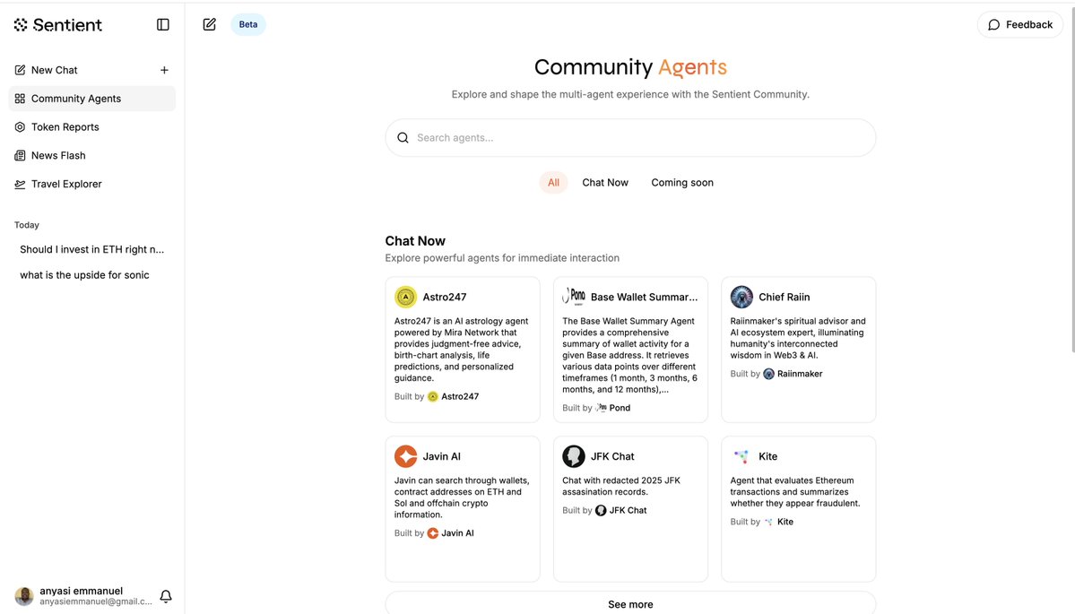Click the Travel Explorer plane icon
Screen dimensions: 1075x614
[20, 185]
